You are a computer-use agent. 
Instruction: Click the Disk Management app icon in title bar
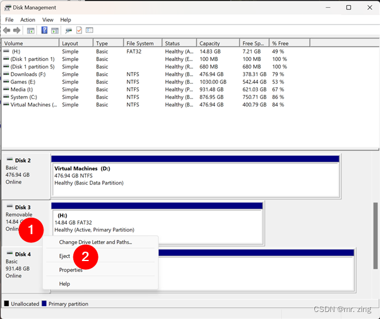tap(7, 8)
